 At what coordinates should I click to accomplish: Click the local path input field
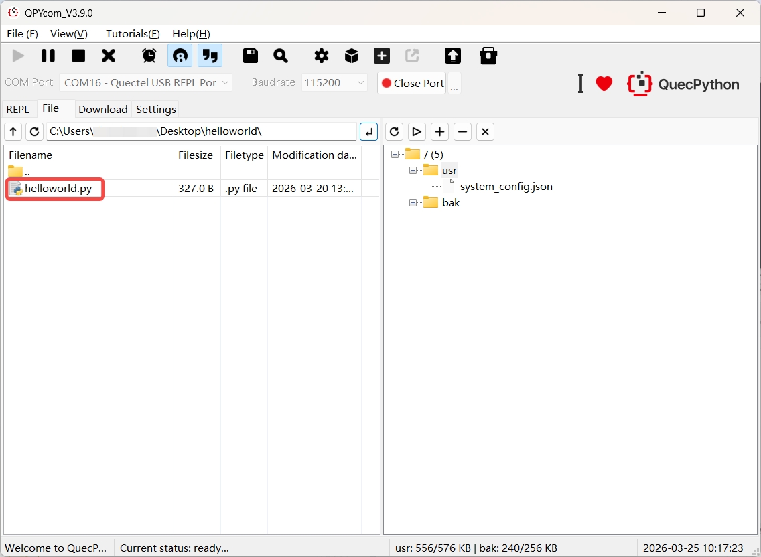(201, 131)
